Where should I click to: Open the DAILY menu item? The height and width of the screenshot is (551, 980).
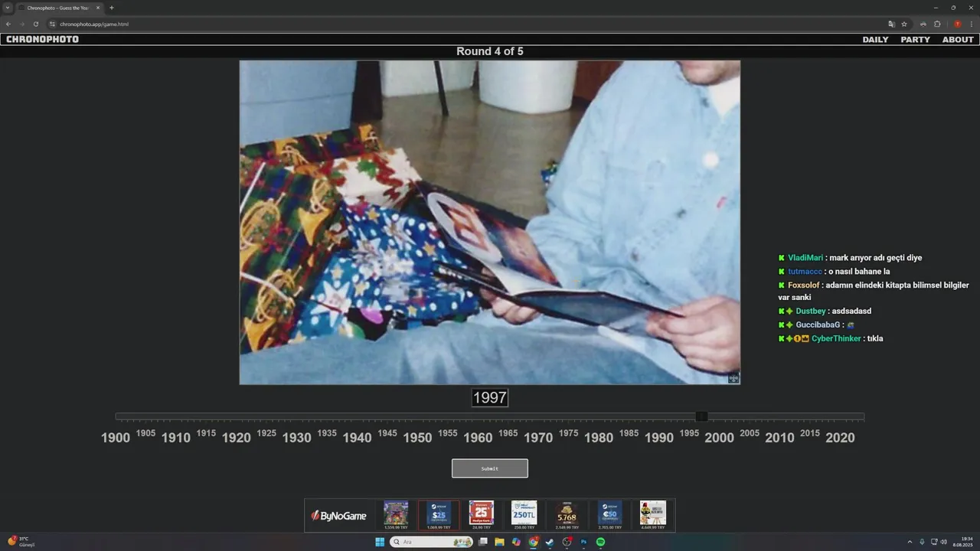pyautogui.click(x=875, y=40)
